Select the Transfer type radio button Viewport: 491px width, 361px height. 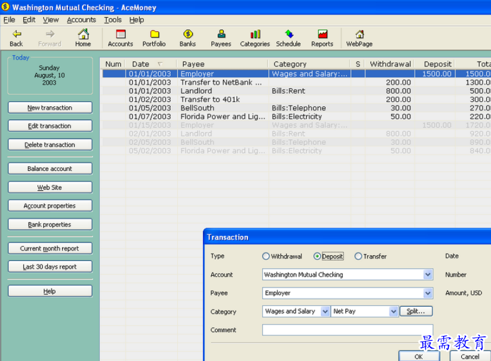(x=358, y=256)
